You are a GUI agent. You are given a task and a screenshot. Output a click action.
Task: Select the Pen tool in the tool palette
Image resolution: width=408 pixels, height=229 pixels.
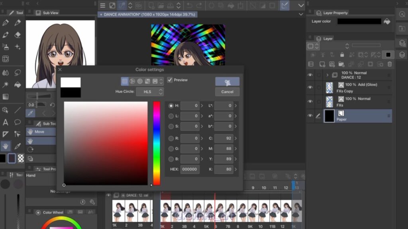6,23
